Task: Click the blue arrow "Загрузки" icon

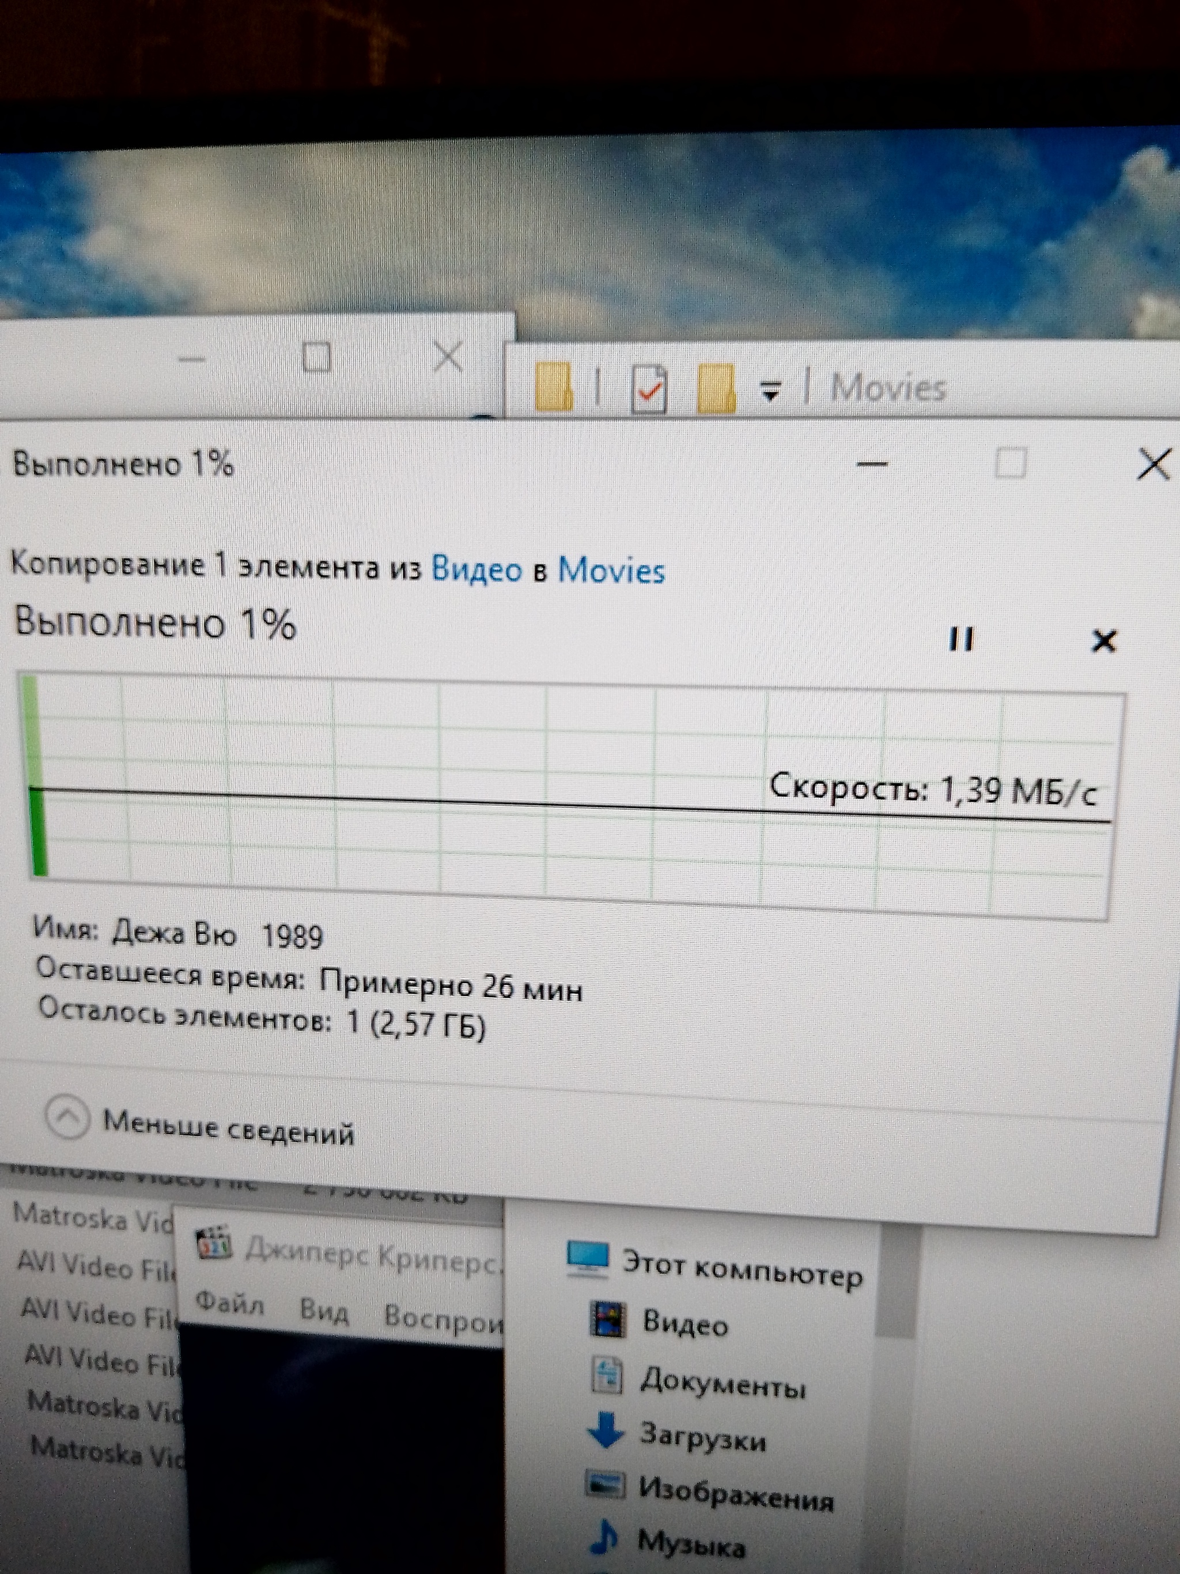Action: pyautogui.click(x=606, y=1432)
